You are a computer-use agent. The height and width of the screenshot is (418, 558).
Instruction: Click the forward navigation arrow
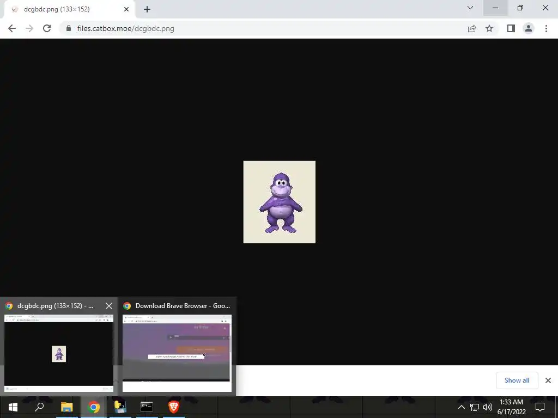(x=29, y=28)
